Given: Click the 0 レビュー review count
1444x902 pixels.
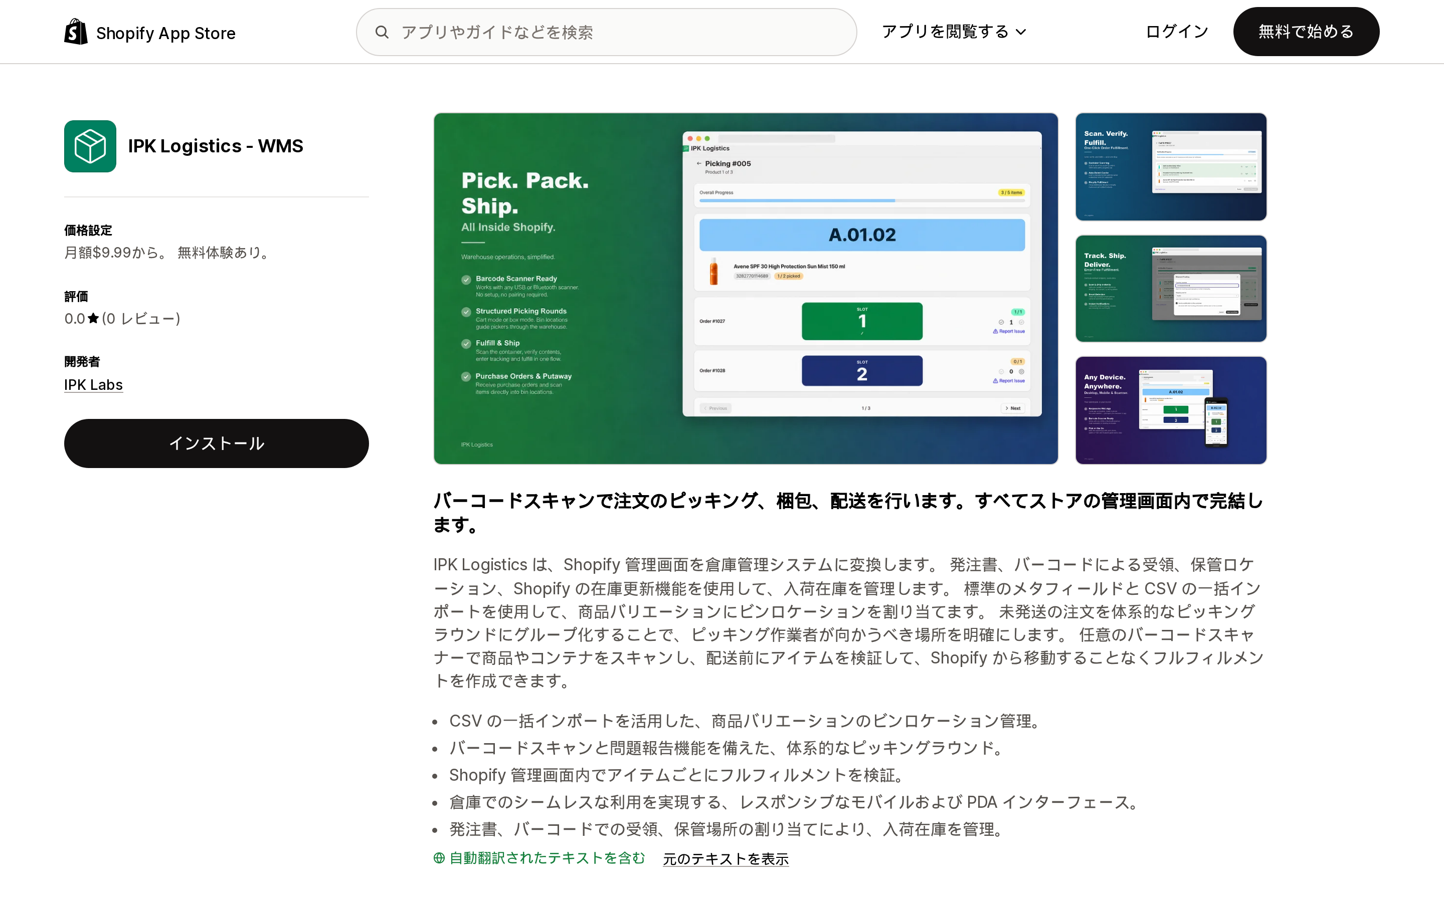Looking at the screenshot, I should pyautogui.click(x=141, y=319).
